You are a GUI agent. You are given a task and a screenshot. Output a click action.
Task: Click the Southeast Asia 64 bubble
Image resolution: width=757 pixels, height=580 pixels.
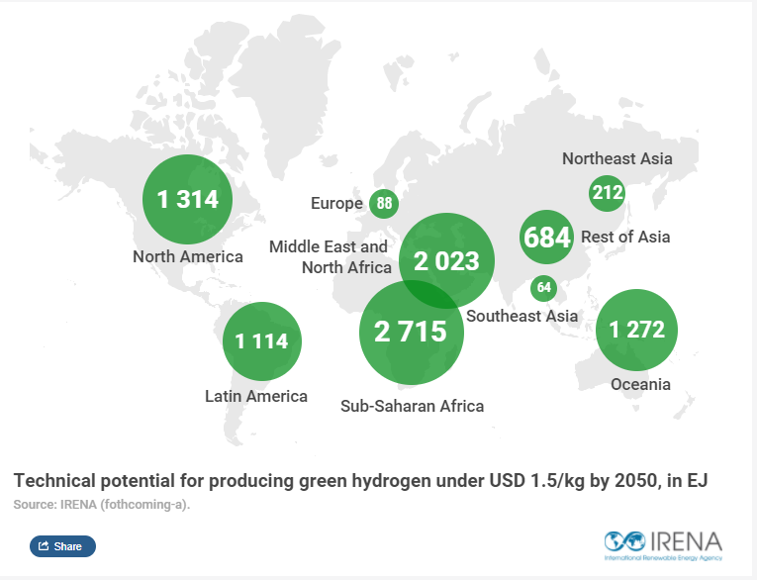(543, 288)
